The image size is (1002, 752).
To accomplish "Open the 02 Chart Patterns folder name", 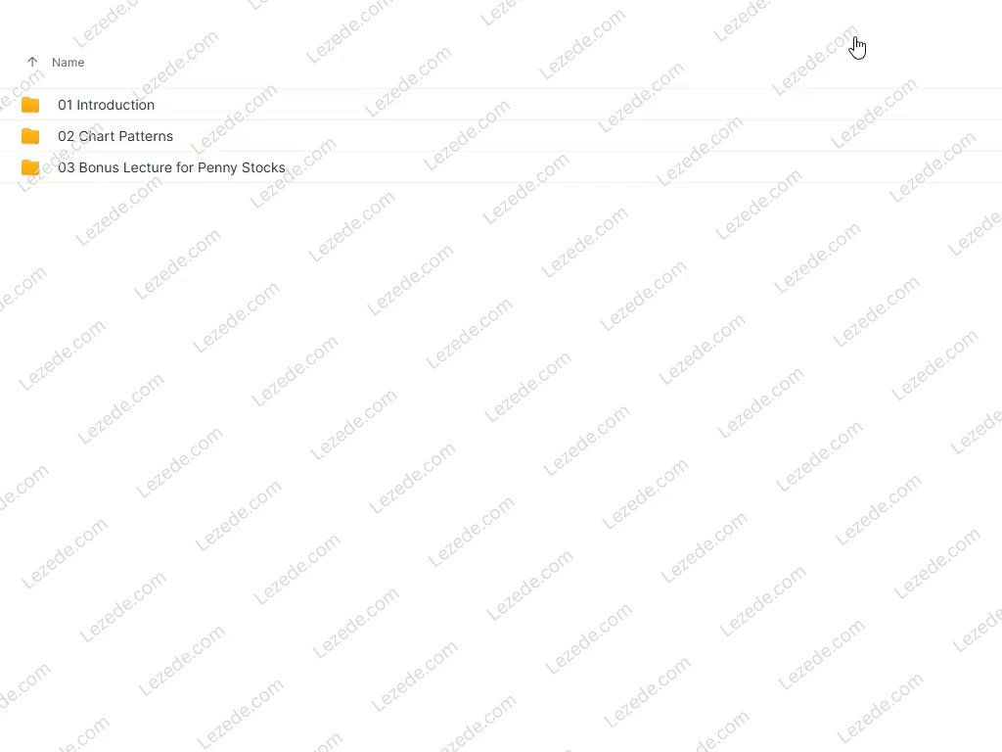I will [x=115, y=136].
